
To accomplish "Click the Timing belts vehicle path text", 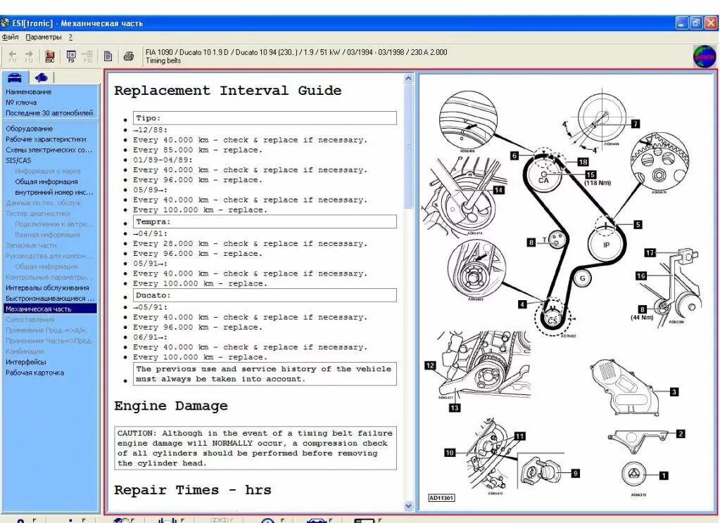I will 163,60.
